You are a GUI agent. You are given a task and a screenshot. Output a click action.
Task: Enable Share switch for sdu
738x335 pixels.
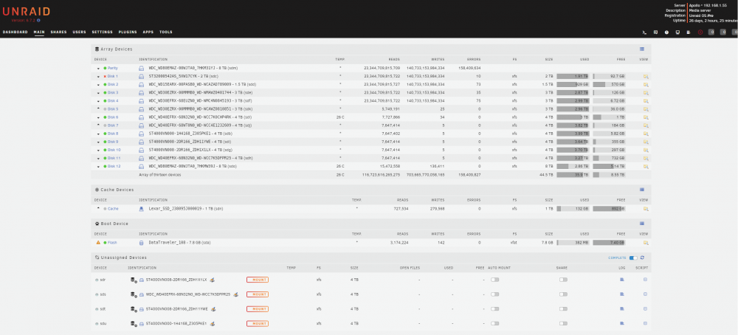coord(563,324)
